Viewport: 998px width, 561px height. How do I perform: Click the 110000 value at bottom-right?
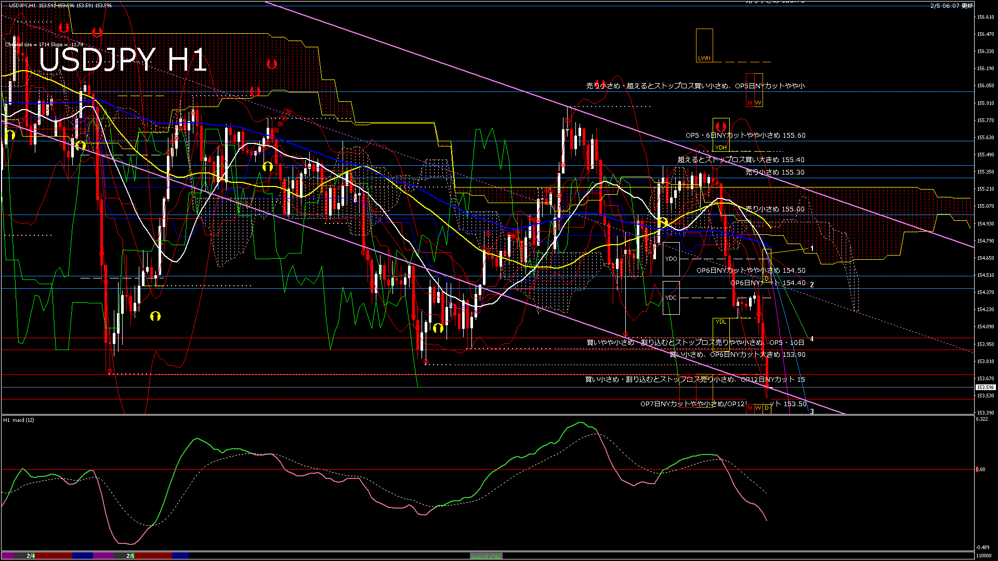(x=983, y=556)
